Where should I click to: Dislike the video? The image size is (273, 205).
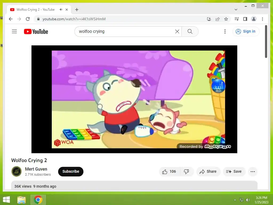186,172
